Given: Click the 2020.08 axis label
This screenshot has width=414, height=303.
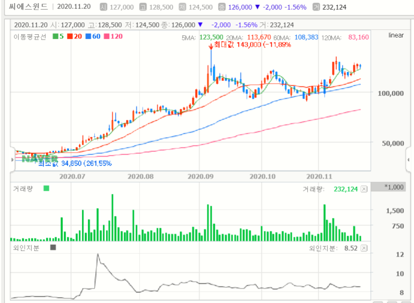Looking at the screenshot, I should click(140, 176).
